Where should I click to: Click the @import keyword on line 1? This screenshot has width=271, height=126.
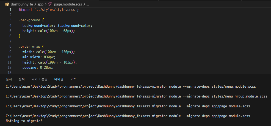26,10
